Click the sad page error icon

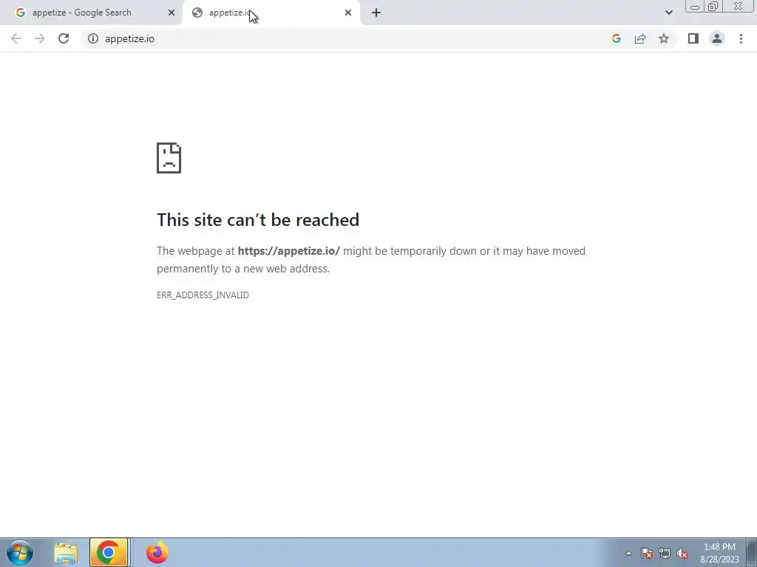(x=169, y=158)
